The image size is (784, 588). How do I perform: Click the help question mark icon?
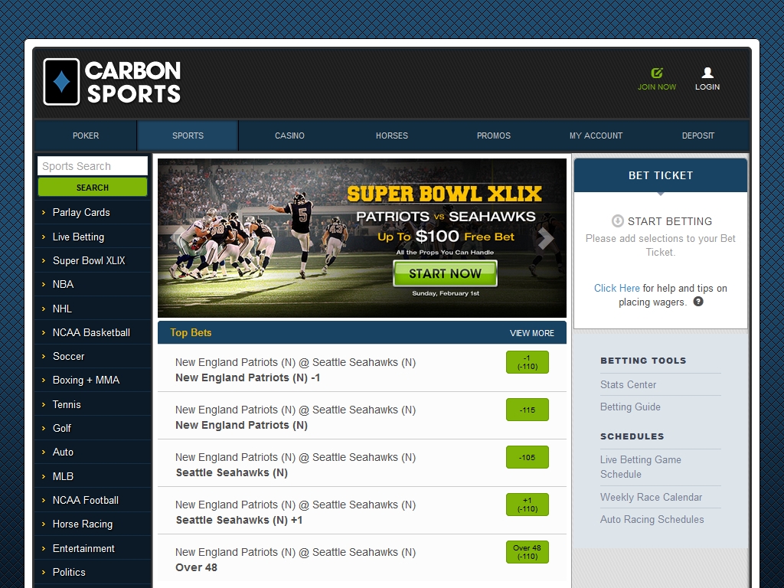pyautogui.click(x=698, y=302)
